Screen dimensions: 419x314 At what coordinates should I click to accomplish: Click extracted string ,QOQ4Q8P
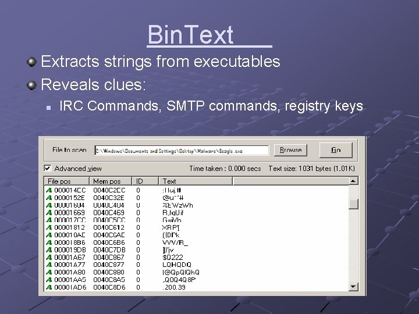(179, 280)
